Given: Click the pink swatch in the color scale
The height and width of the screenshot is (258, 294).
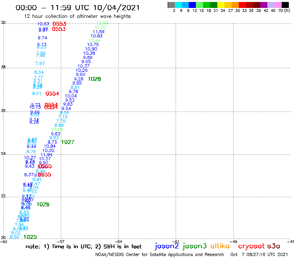Looking at the screenshot, I should pos(278,5).
